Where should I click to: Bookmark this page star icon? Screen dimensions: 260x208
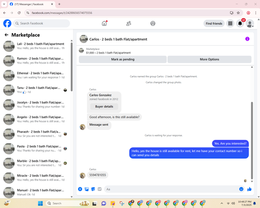tap(238, 13)
